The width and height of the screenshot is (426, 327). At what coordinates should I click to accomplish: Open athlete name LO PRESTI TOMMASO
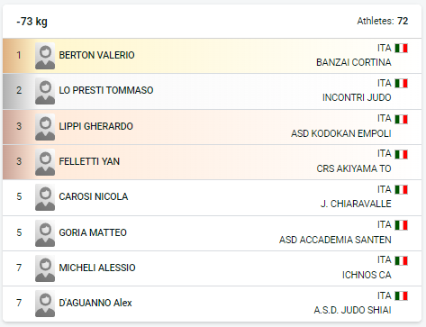pos(106,90)
